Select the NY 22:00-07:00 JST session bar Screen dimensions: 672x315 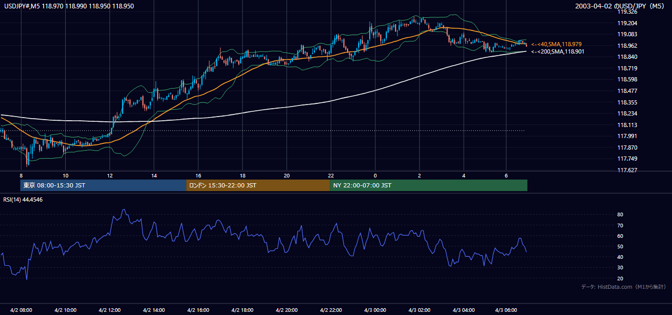[429, 185]
